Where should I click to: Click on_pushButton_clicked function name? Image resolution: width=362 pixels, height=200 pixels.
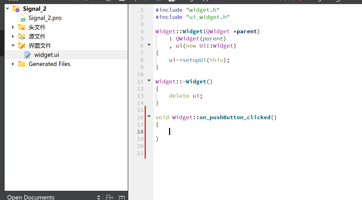click(235, 117)
